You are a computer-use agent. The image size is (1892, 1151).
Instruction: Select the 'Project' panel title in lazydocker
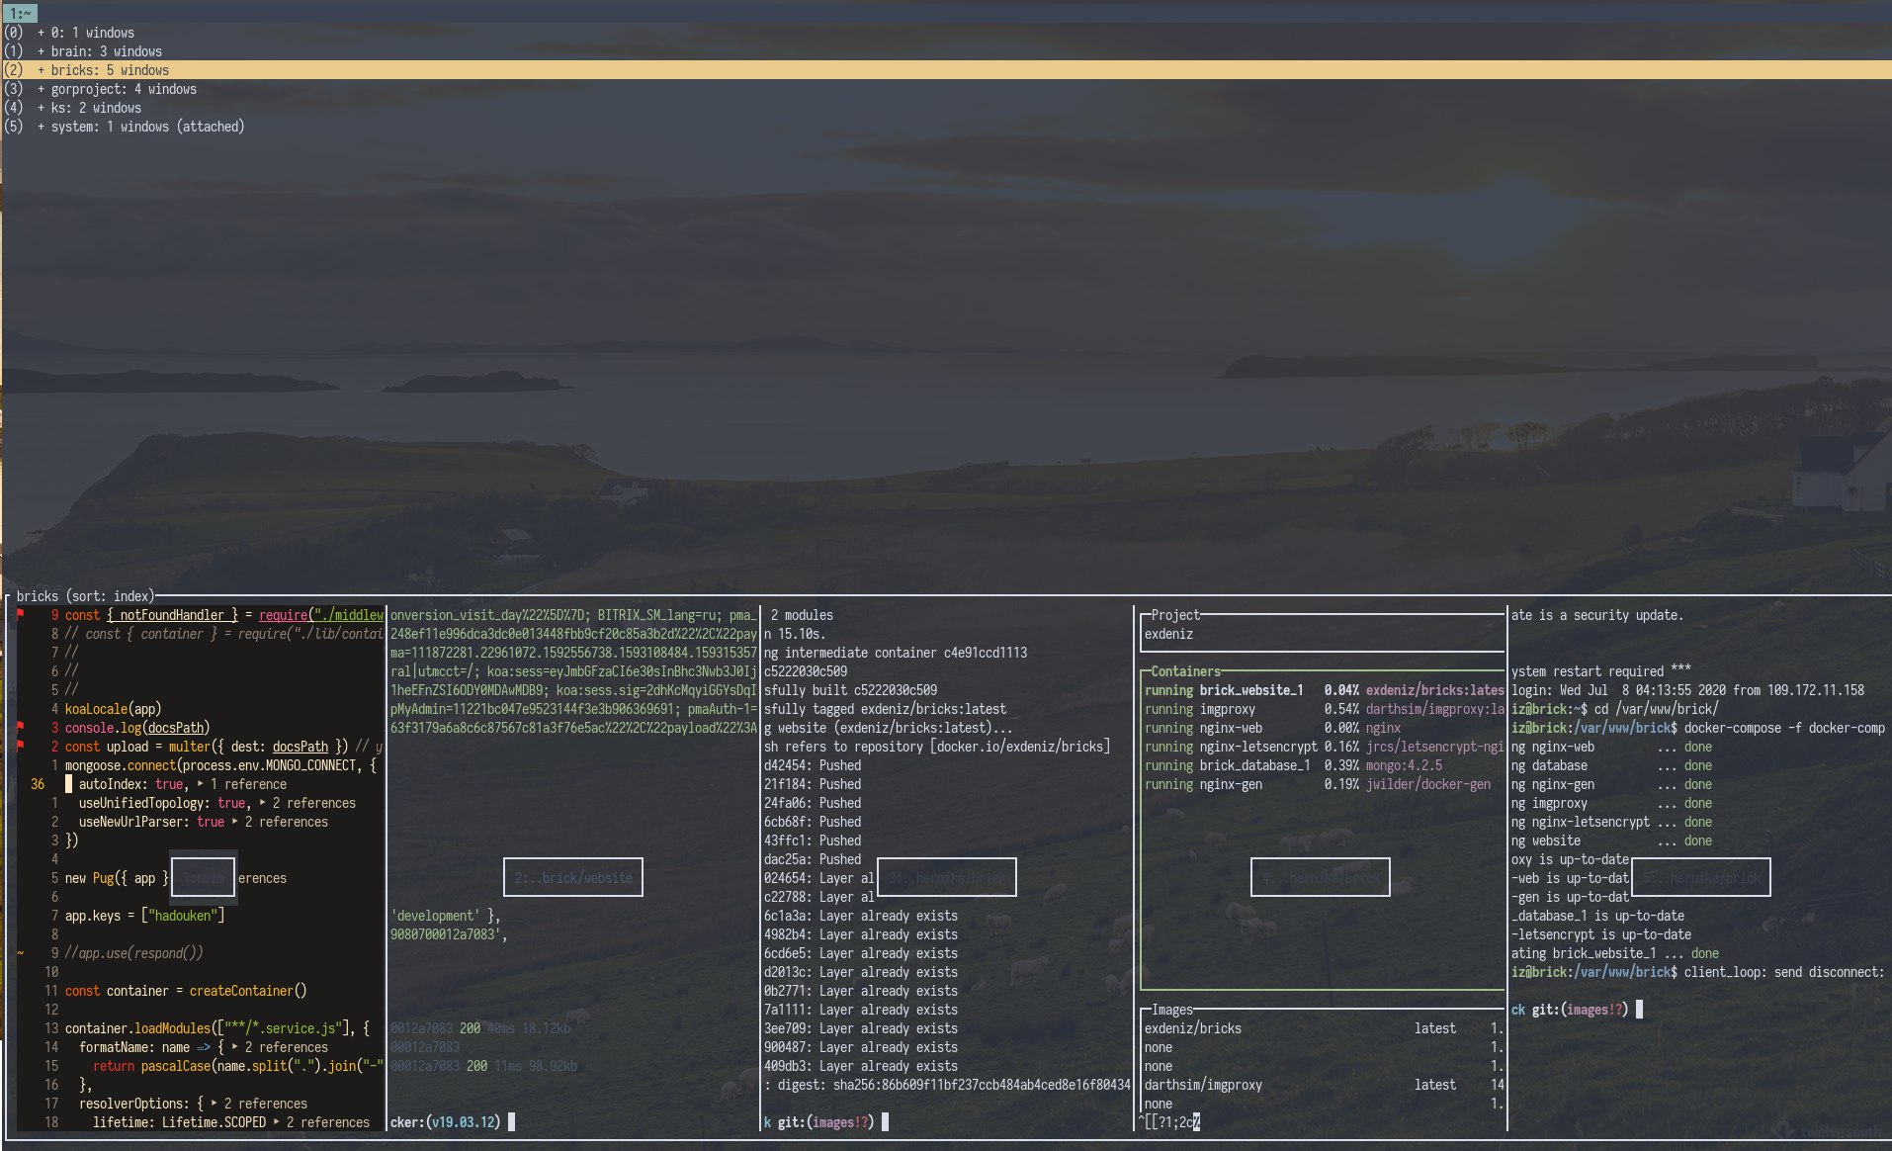(1175, 615)
